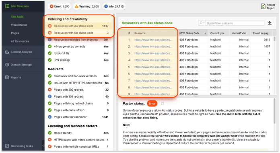Click the Site Structure icon
This screenshot has width=280, height=153.
[7, 6]
